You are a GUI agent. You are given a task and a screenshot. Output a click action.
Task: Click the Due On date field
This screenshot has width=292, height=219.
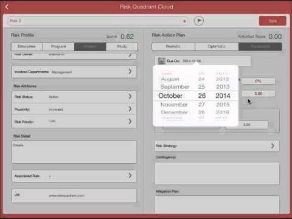(203, 61)
